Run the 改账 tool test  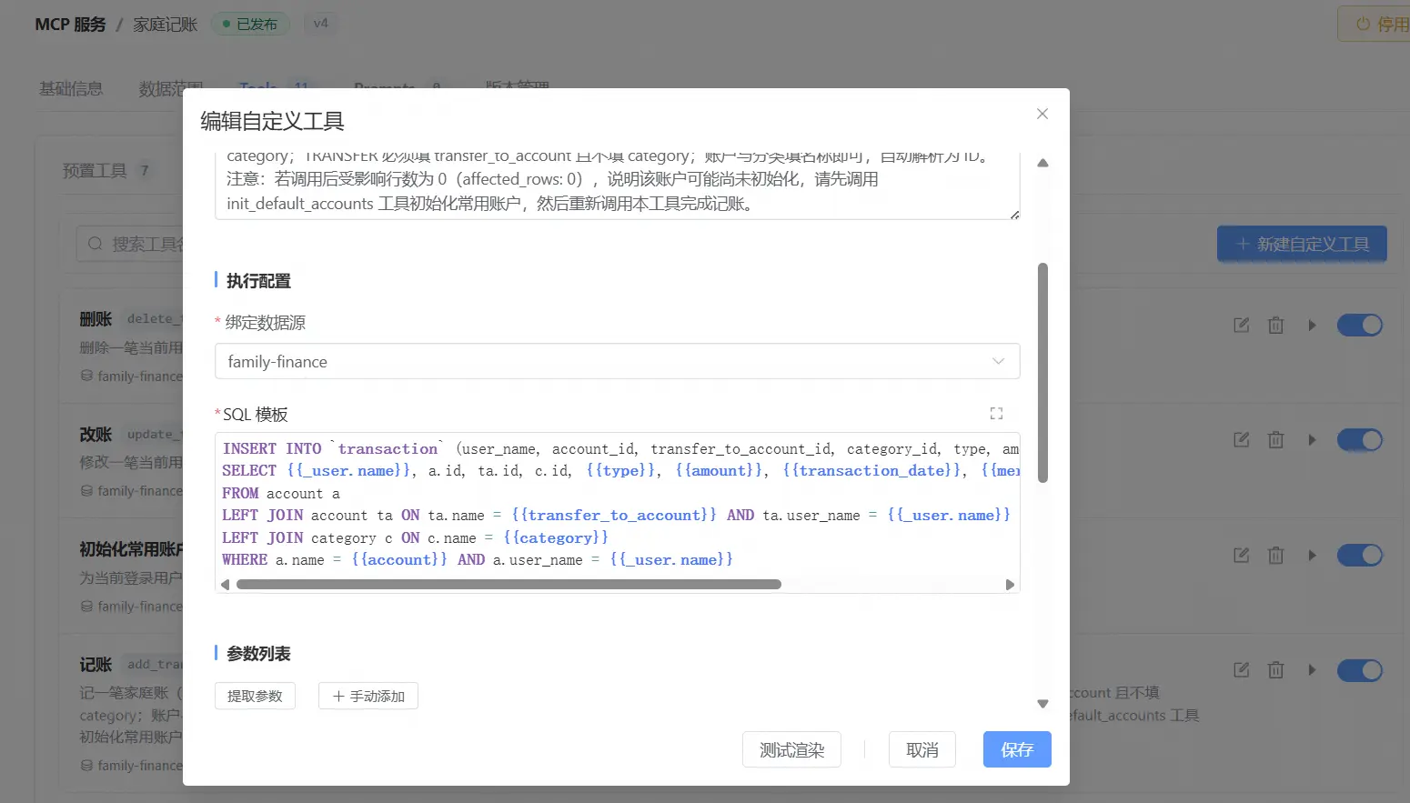pyautogui.click(x=1312, y=439)
